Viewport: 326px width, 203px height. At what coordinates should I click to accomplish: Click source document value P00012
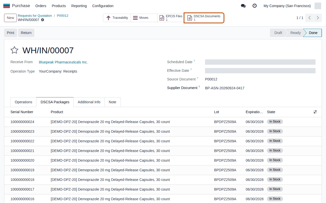coord(211,79)
